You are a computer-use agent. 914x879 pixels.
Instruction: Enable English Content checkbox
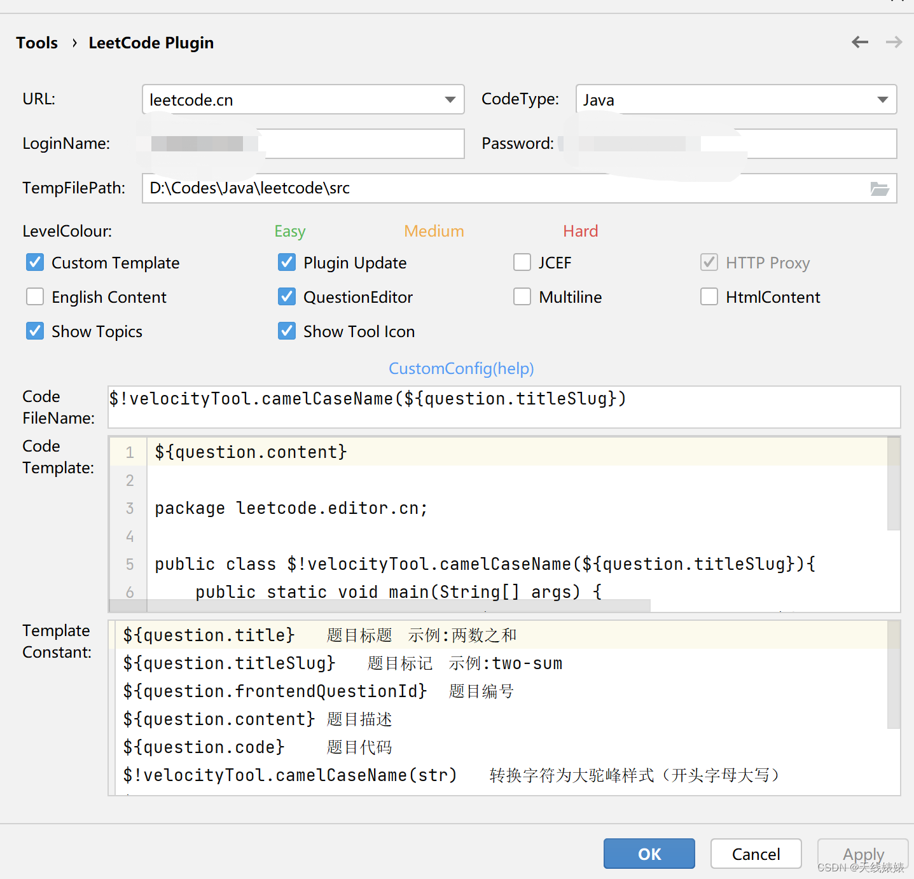pyautogui.click(x=35, y=296)
